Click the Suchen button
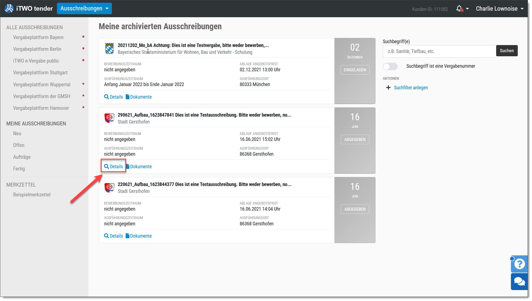Viewport: 532px width, 301px height. (507, 51)
